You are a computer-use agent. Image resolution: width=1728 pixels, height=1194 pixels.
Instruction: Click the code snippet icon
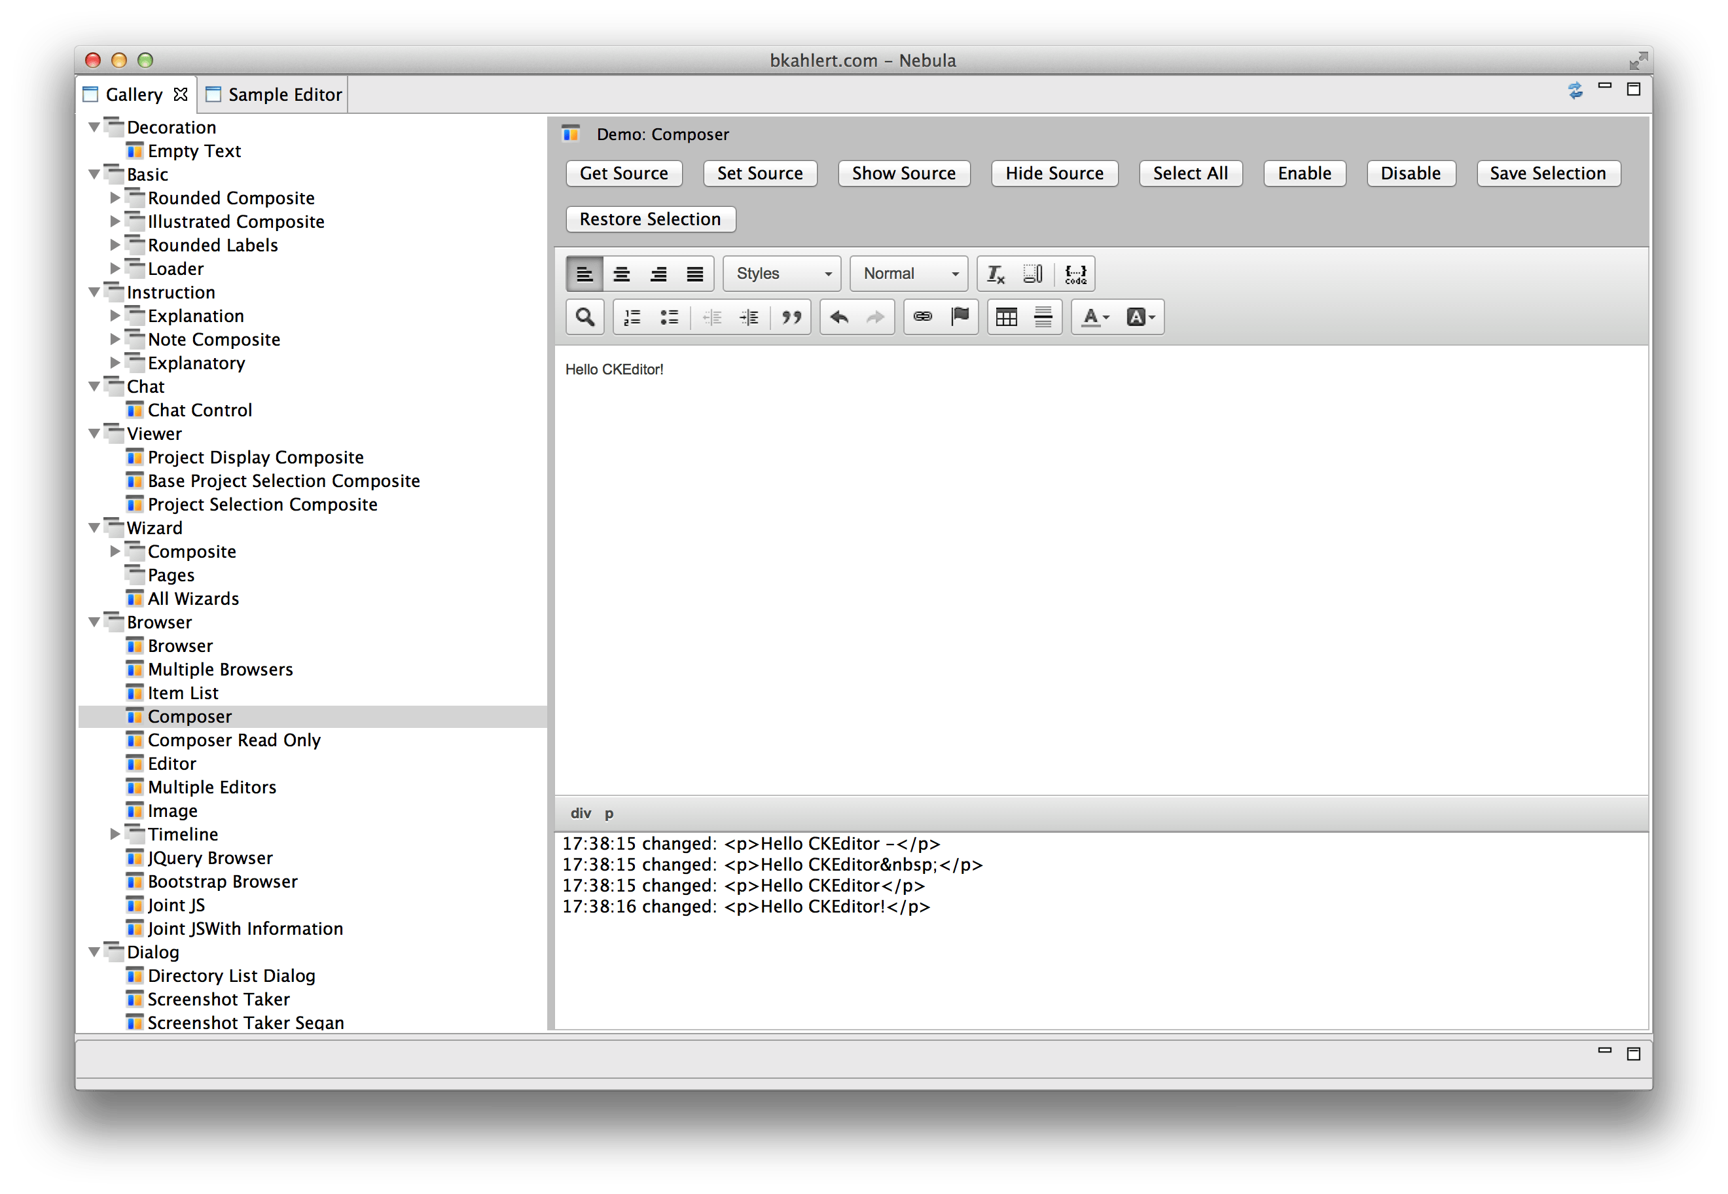pos(1075,274)
